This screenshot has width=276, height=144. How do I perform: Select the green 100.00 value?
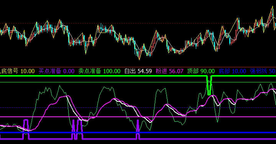point(112,71)
